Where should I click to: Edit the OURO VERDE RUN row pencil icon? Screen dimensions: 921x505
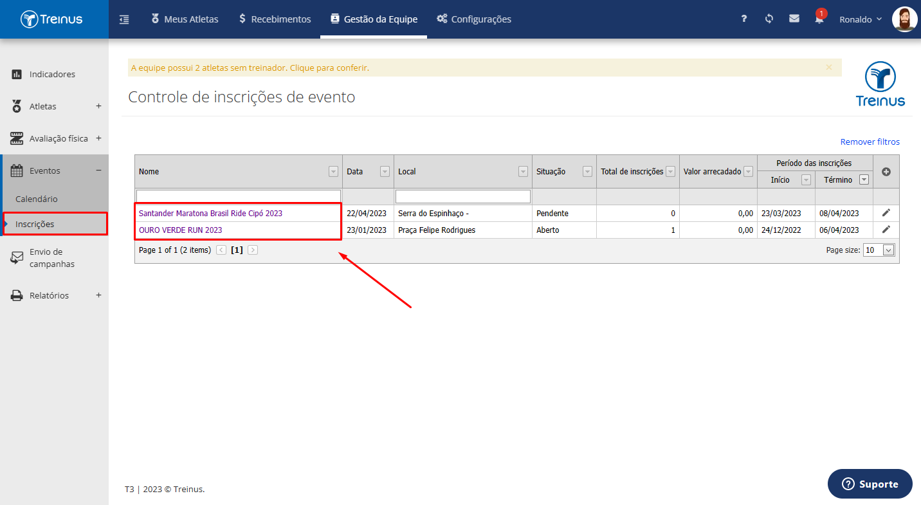coord(886,229)
